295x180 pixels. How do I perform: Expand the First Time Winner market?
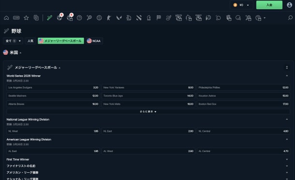pos(287,159)
